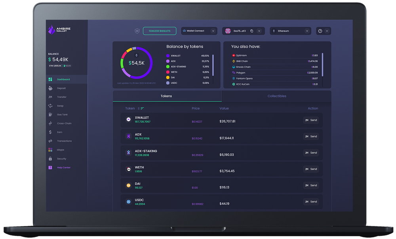Click Send in the WETH row
Image resolution: width=396 pixels, height=239 pixels.
[x=311, y=169]
